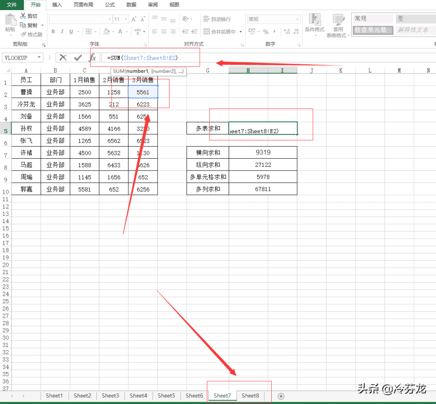The image size is (436, 404).
Task: Cancel formula entry with X icon
Action: tap(63, 58)
